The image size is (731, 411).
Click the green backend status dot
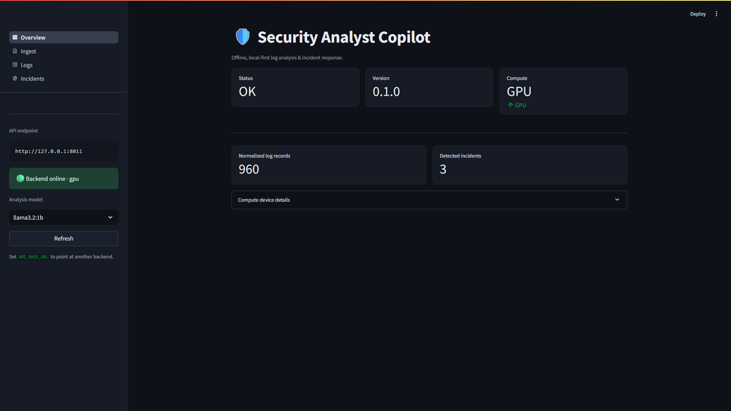pos(21,178)
